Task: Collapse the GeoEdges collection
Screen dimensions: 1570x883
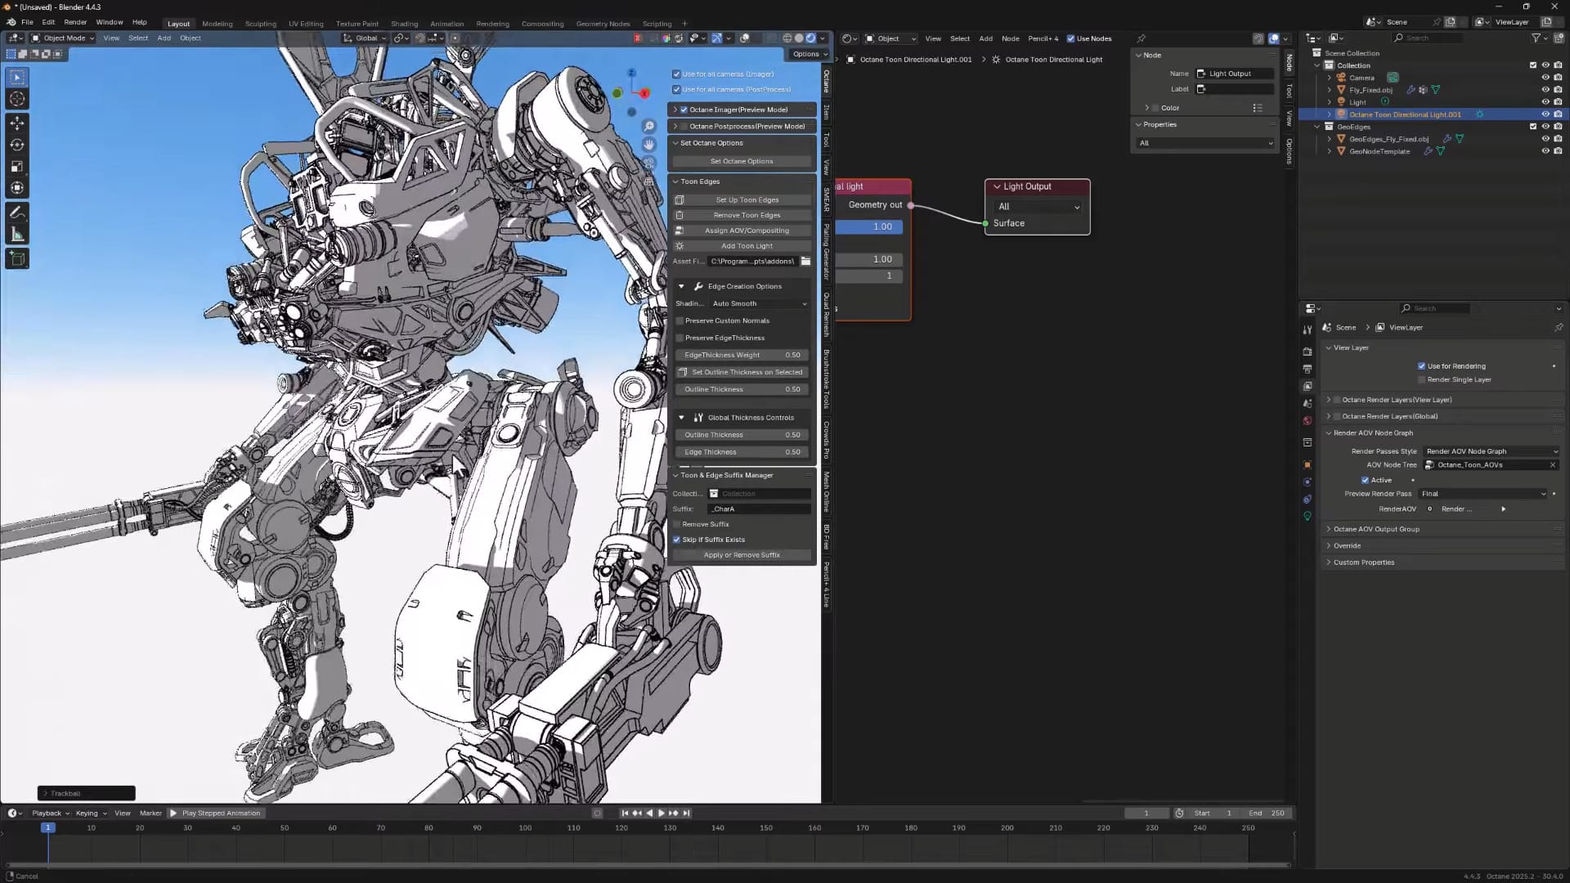Action: 1317,127
